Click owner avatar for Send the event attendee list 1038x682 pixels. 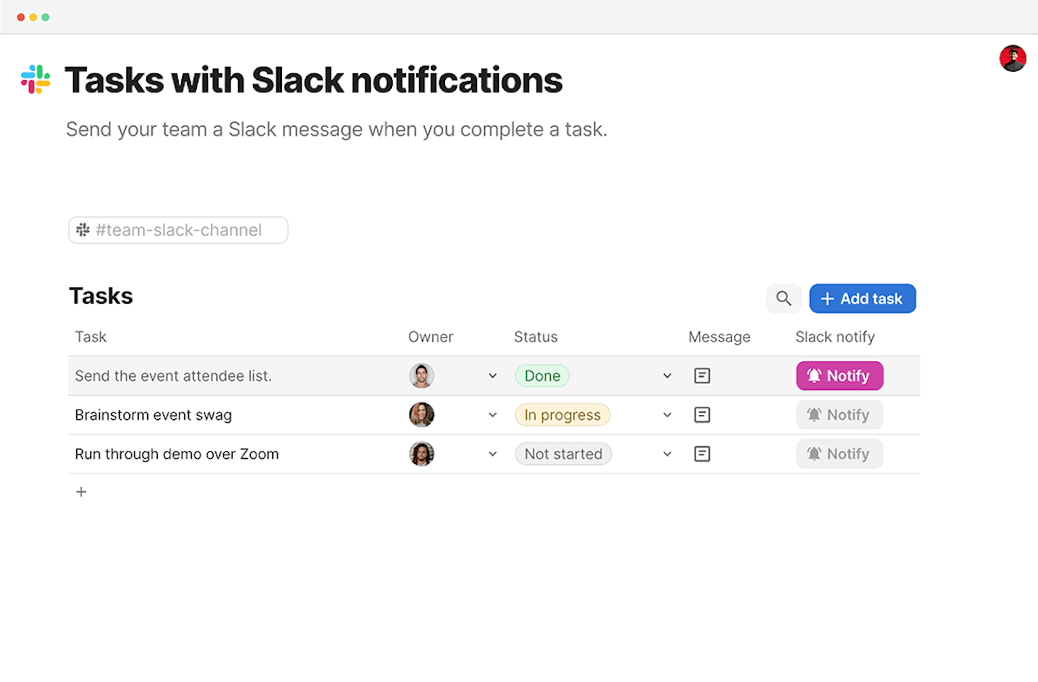click(421, 376)
